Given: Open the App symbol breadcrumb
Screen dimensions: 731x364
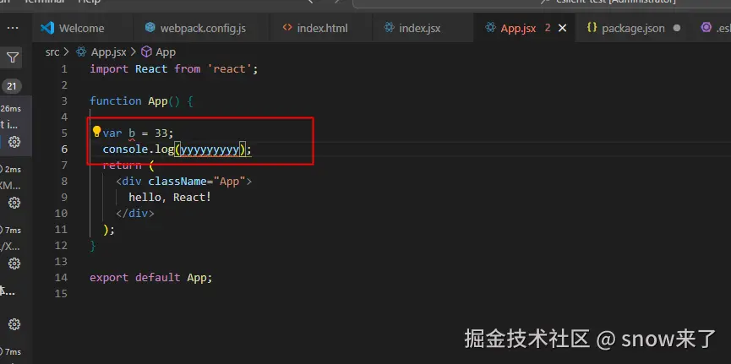Looking at the screenshot, I should point(166,52).
